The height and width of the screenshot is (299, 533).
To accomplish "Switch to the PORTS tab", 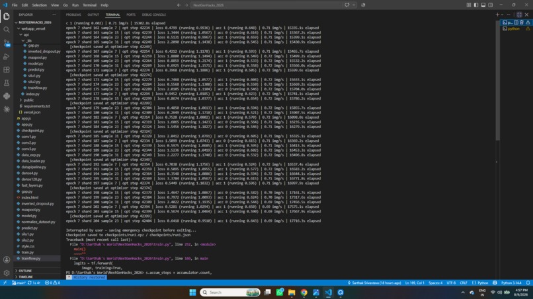I will click(131, 15).
